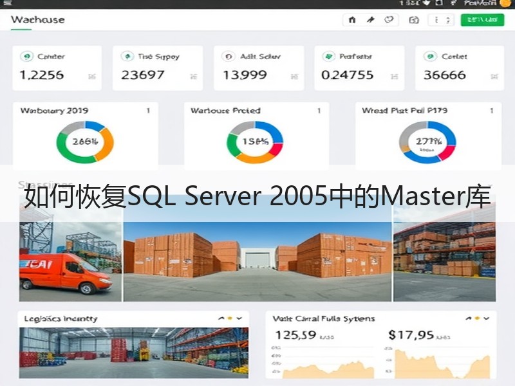Image resolution: width=515 pixels, height=386 pixels.
Task: Click the green icon on Corlet card
Action: pos(430,57)
